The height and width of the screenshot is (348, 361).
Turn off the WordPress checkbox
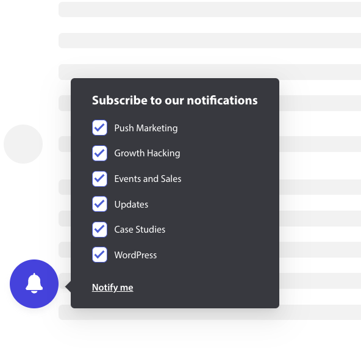click(x=99, y=255)
